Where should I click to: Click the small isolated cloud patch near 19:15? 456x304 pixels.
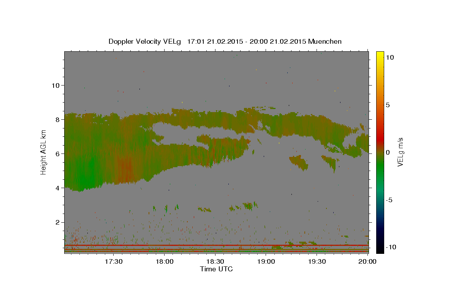coord(299,162)
